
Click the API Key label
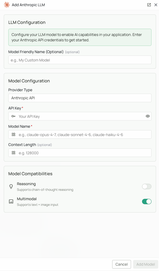(x=15, y=108)
